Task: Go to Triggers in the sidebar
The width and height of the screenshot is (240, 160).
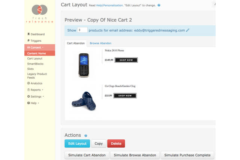Action: (x=36, y=41)
